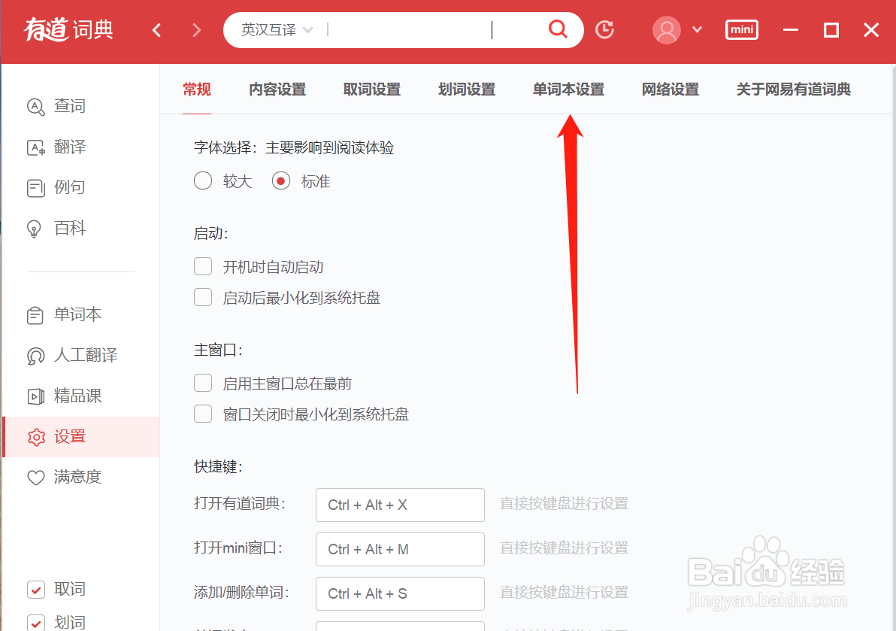Open the 英汉互译 language dropdown
This screenshot has height=631, width=896.
point(277,30)
